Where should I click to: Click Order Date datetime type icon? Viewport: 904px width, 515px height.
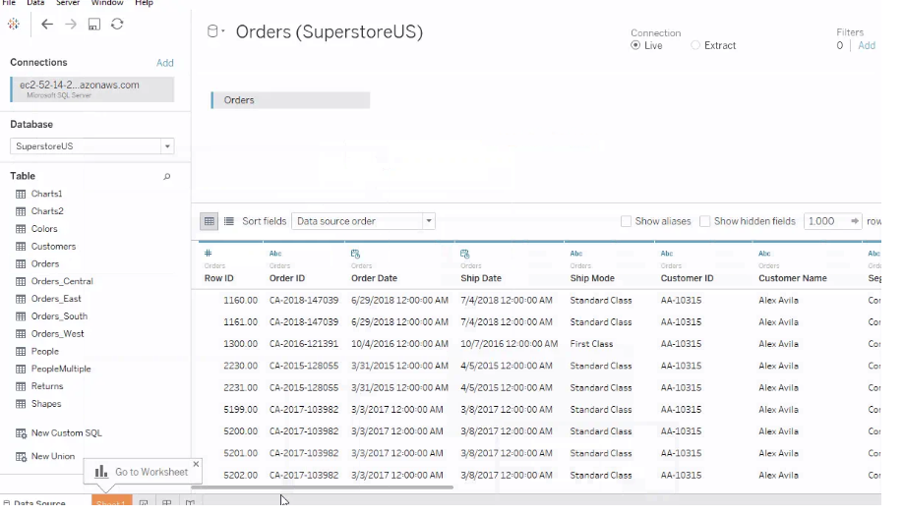(x=355, y=254)
